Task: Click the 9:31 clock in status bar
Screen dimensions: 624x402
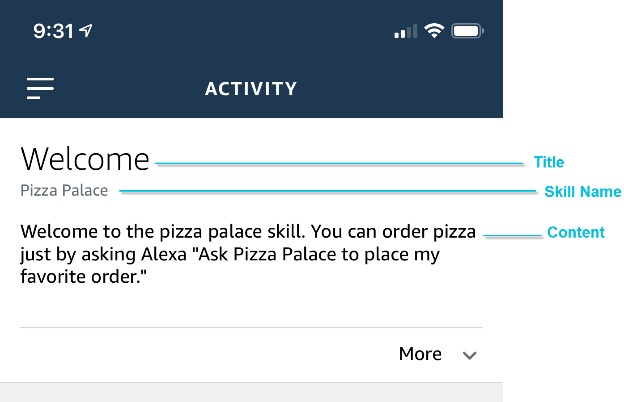Action: tap(53, 31)
